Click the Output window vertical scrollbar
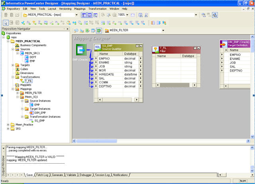Image resolution: width=255 pixels, height=184 pixels. pyautogui.click(x=252, y=159)
